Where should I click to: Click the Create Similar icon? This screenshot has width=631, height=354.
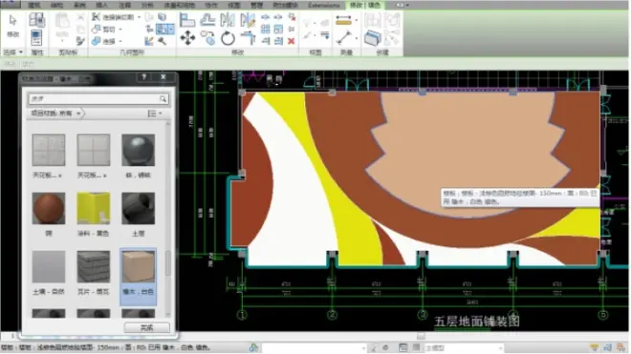(373, 38)
